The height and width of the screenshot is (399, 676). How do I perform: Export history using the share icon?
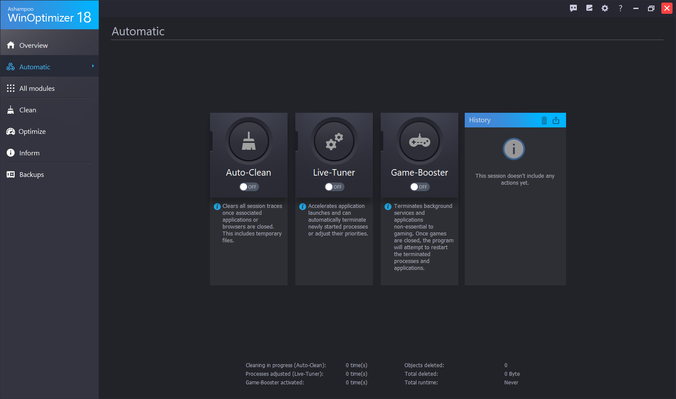[x=556, y=121]
